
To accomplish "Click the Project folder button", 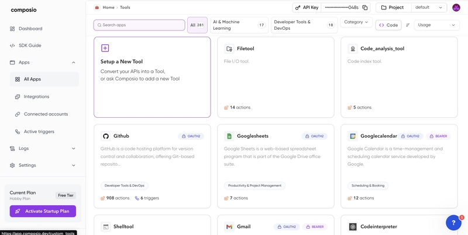I will [393, 8].
